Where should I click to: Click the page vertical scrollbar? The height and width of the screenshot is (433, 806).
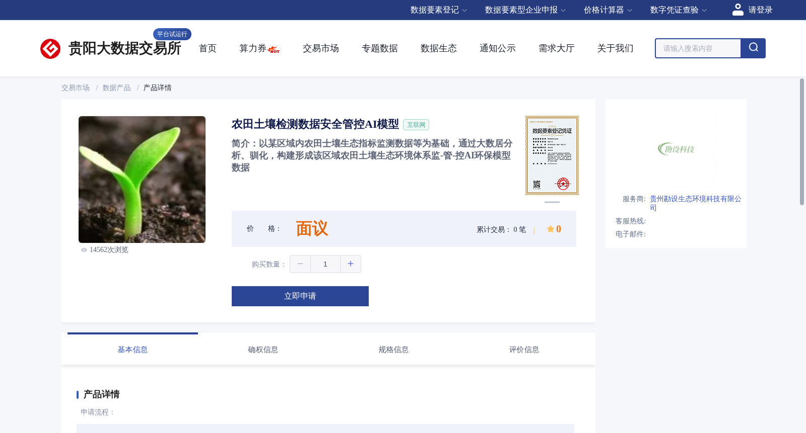802,142
